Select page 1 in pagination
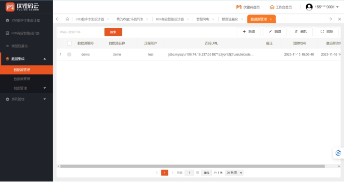This screenshot has height=182, width=344. [x=165, y=173]
